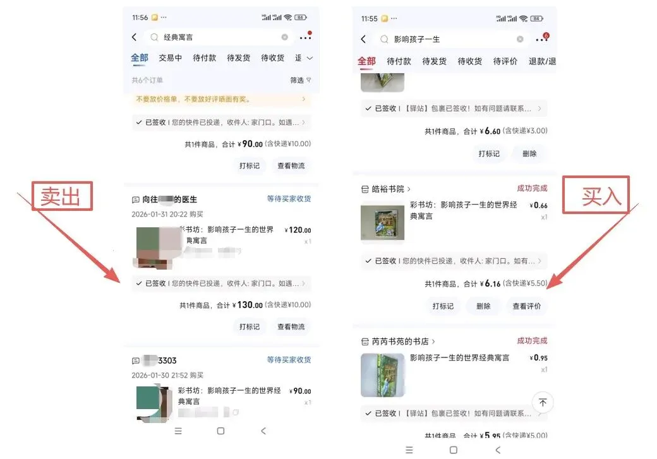Switch to 待发货 tab on left phone
This screenshot has height=459, width=657.
238,58
